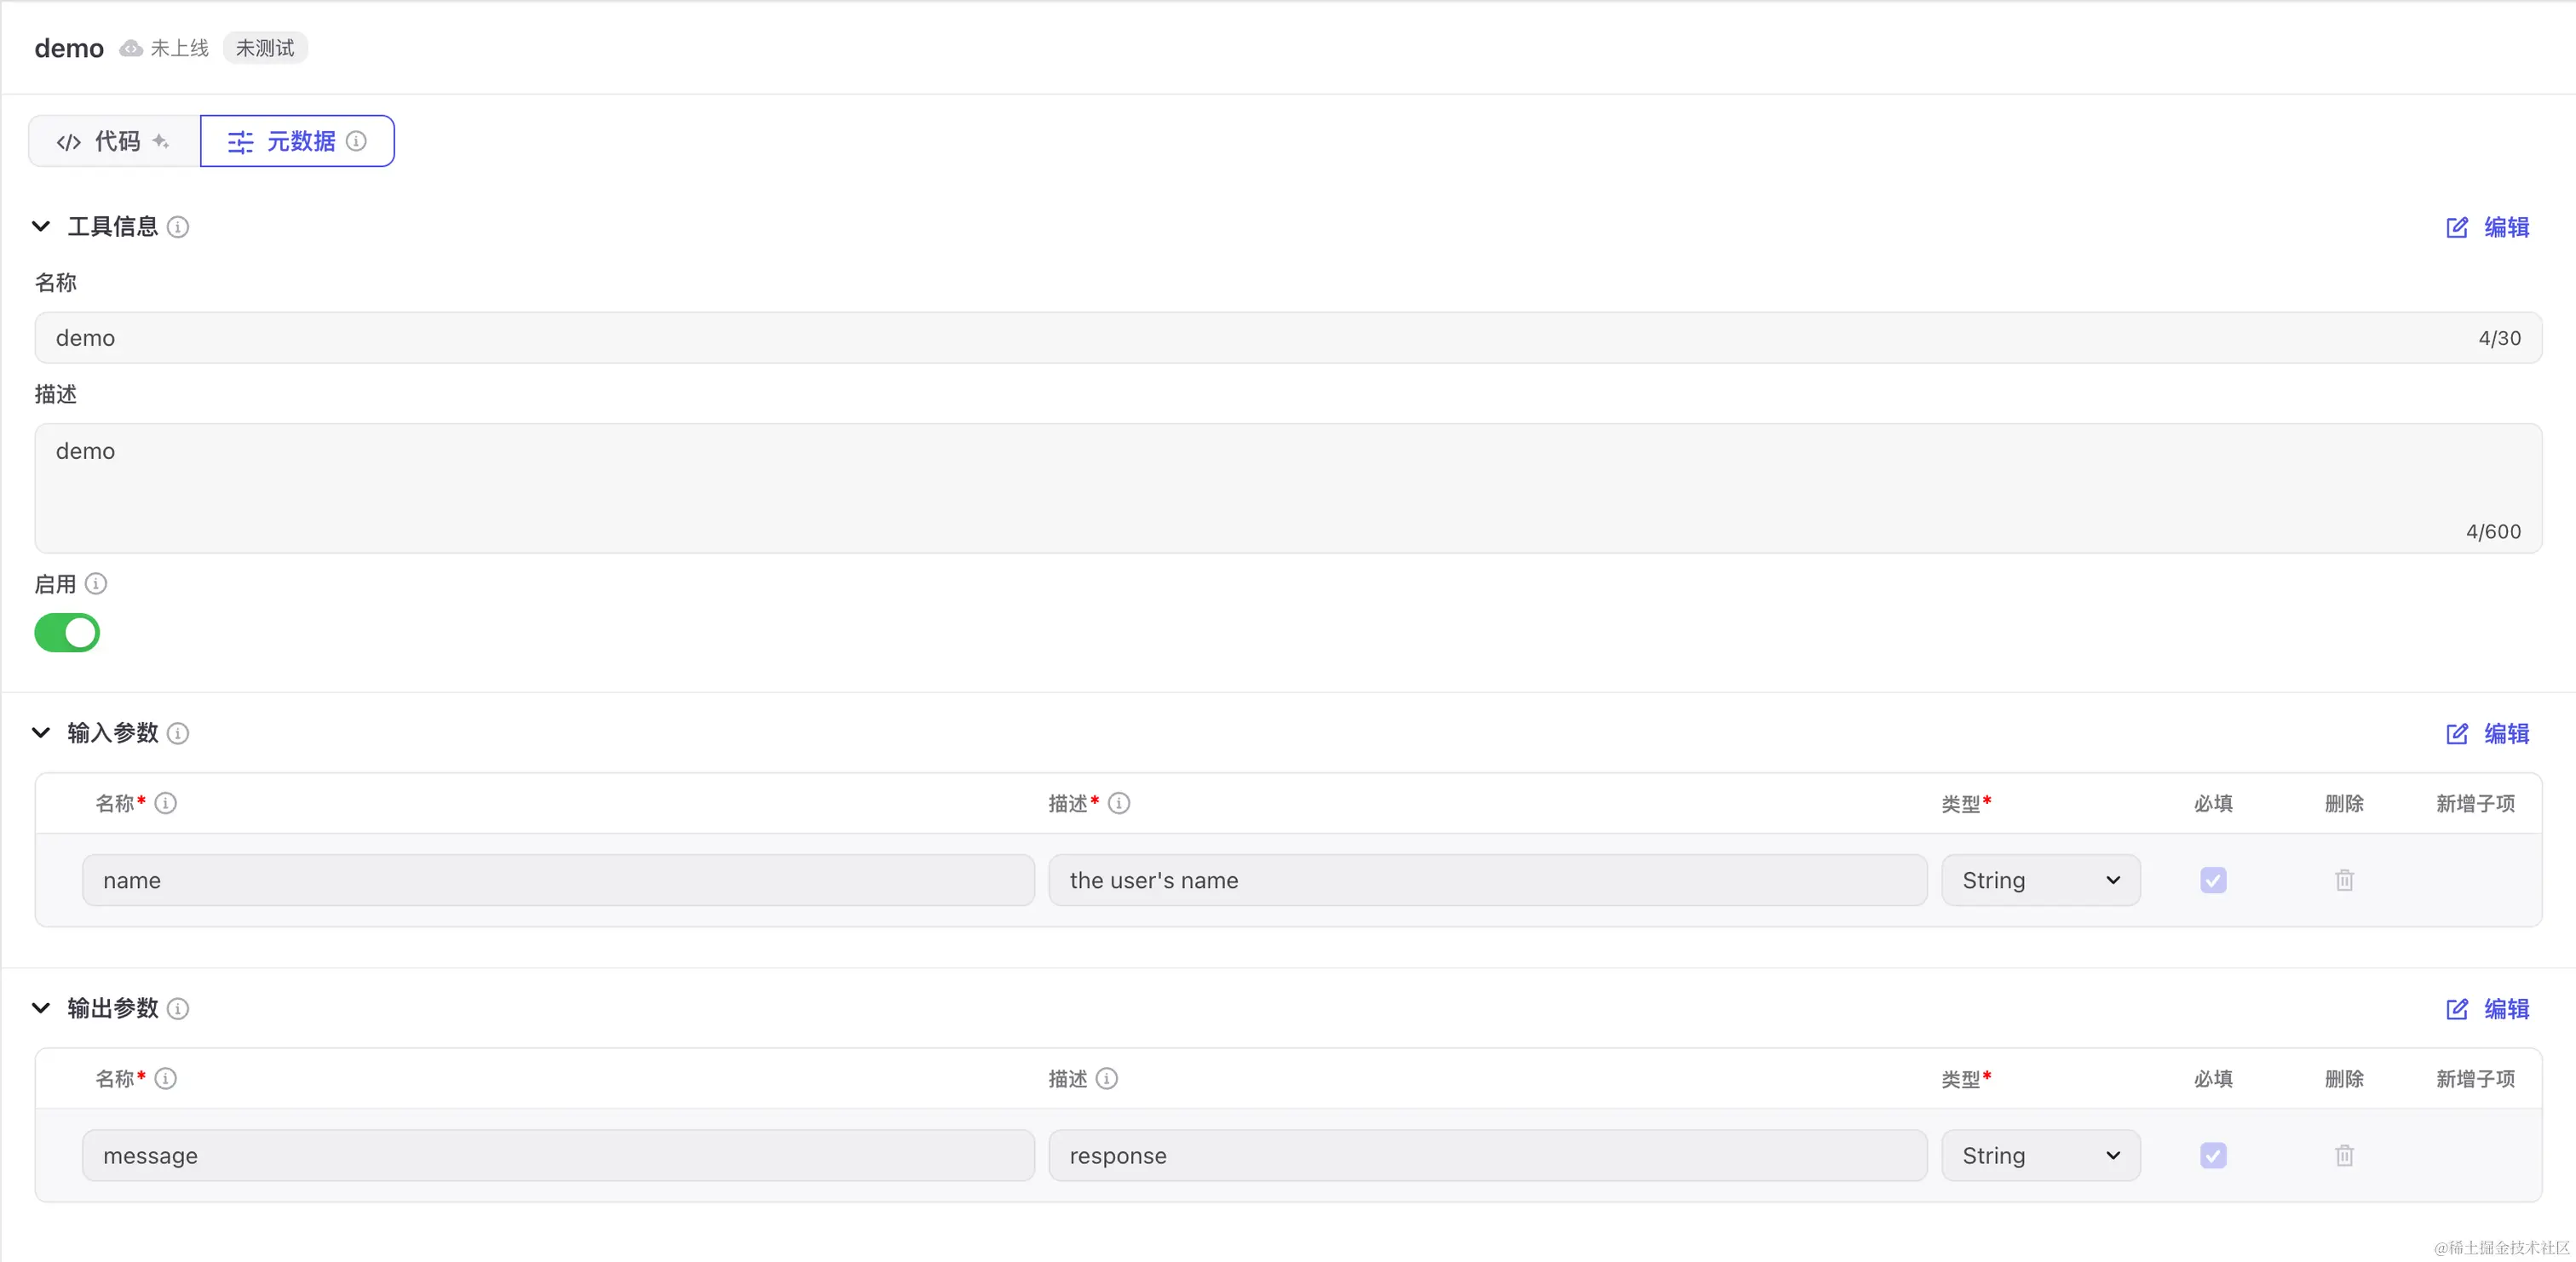
Task: Click the response description field
Action: coord(1488,1155)
